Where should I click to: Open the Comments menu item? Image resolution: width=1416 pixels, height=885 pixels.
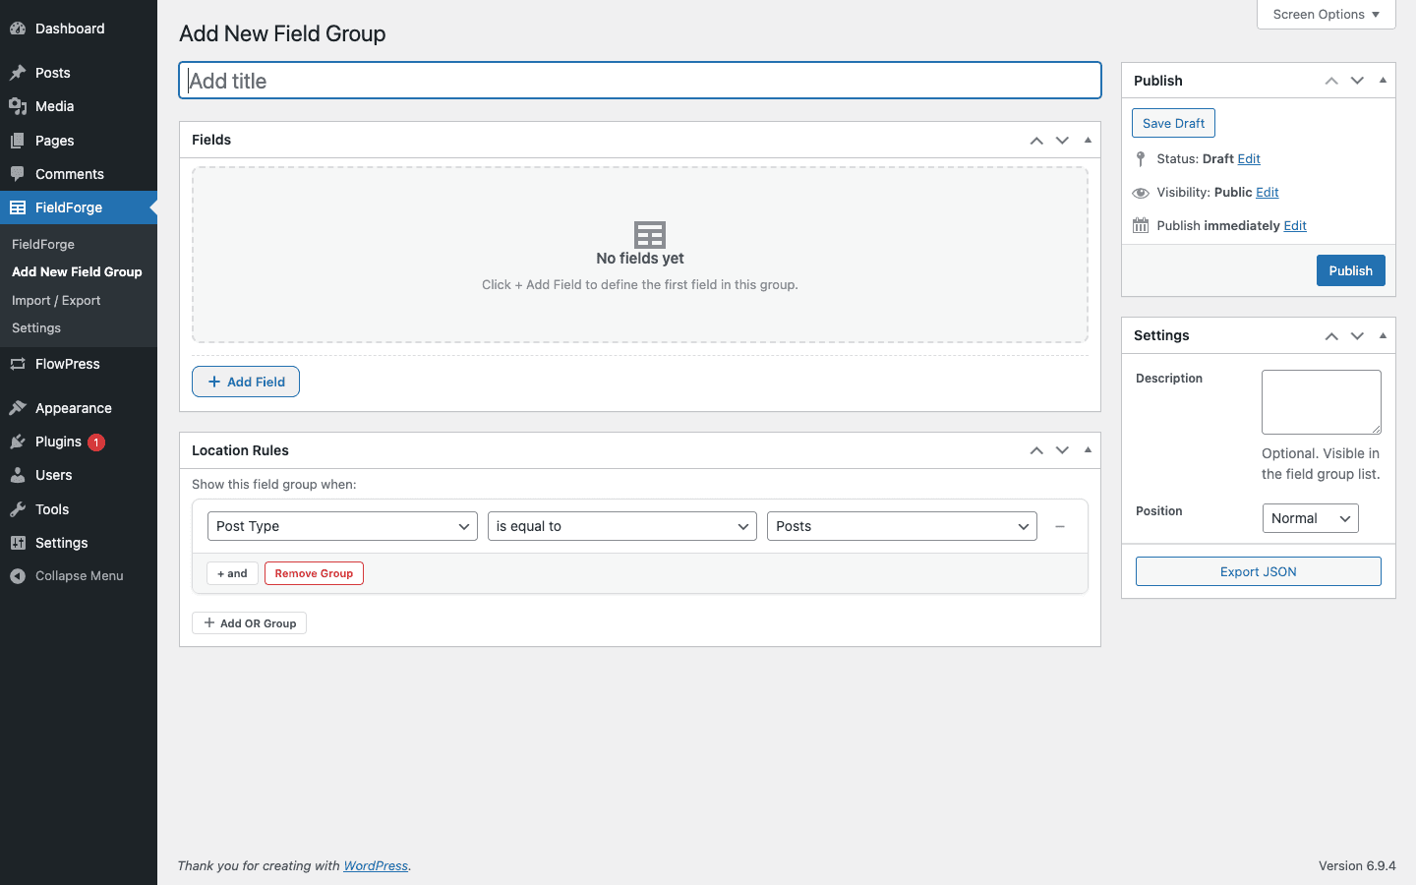(x=79, y=174)
